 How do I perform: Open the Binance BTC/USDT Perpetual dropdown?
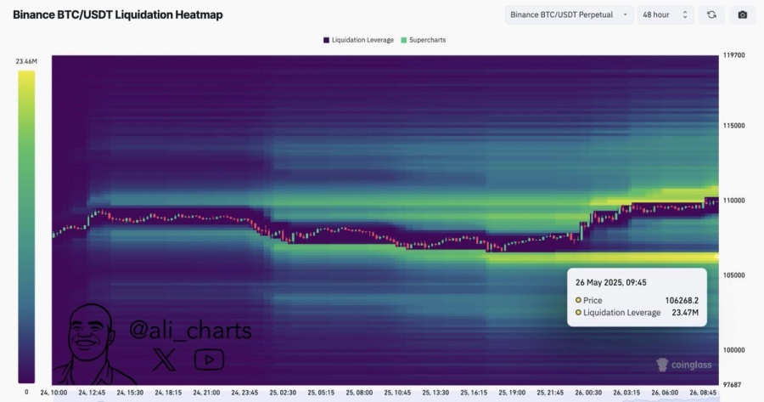pos(569,15)
